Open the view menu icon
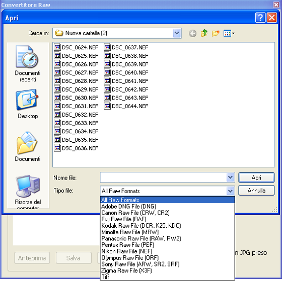The image size is (282, 281). (x=229, y=33)
